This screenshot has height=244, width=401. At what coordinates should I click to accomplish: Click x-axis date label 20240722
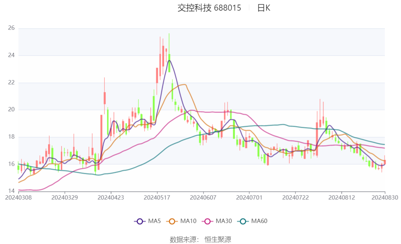click(295, 198)
